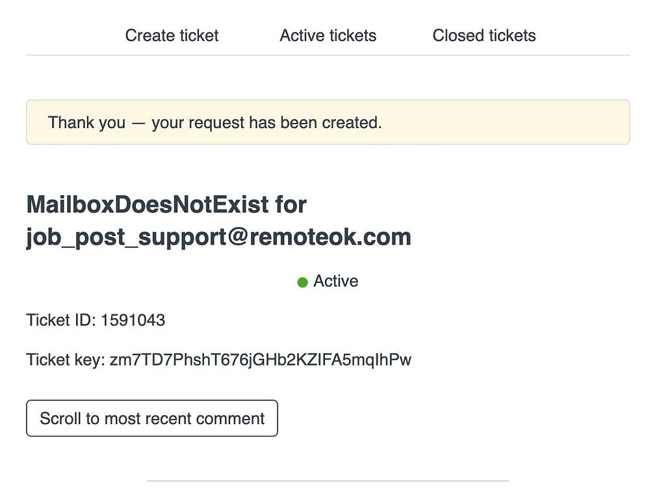Viewport: 650px width, 495px height.
Task: Click the ticket key value zm7TD7PhshT676jGHb2KZIFA5mqIhPw
Action: point(260,360)
